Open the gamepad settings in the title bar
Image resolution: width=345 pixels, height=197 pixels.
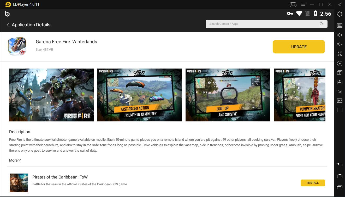point(293,4)
